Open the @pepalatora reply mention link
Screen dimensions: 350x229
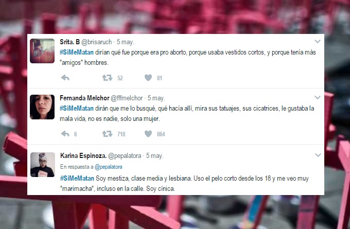click(109, 167)
